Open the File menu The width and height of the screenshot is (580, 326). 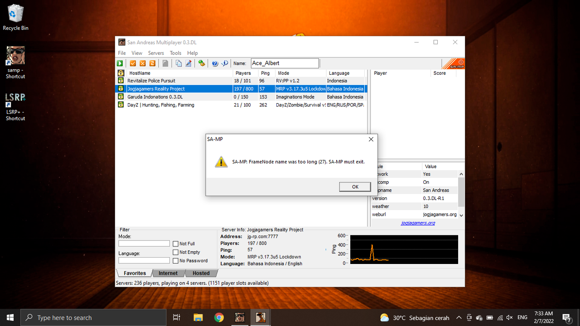[x=122, y=53]
